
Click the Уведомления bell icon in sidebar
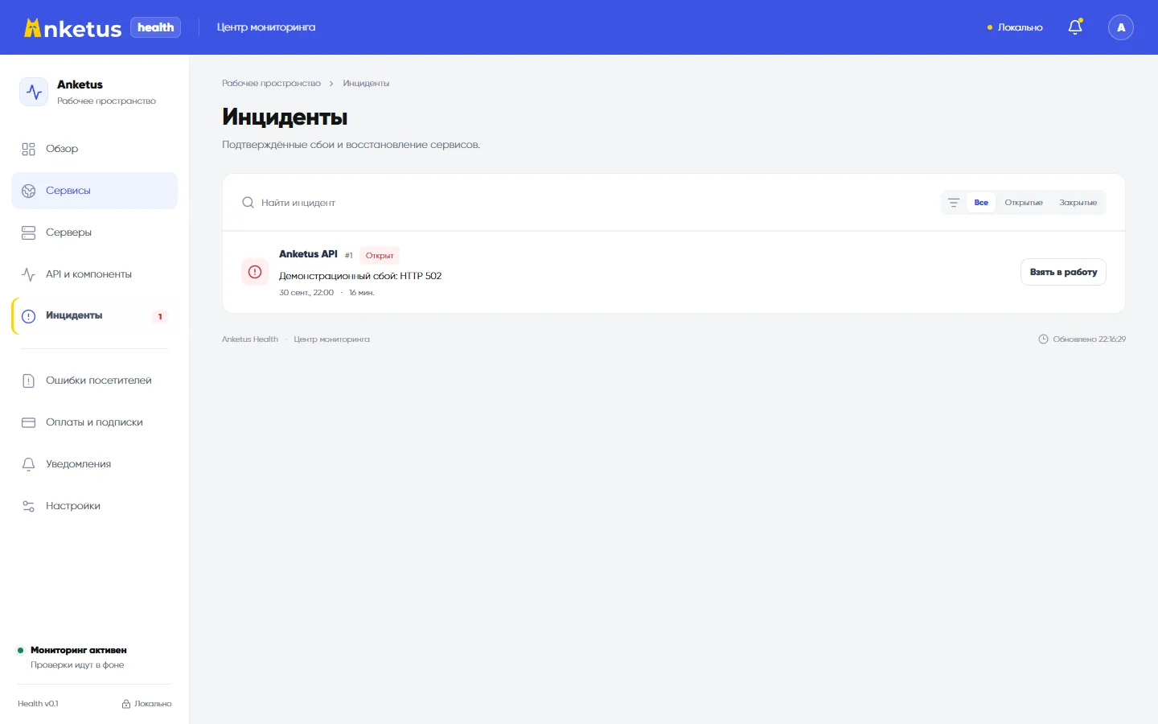coord(29,464)
